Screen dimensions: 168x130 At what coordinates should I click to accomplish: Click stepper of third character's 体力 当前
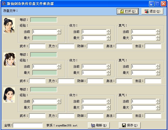tap(108, 101)
